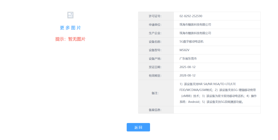Viewport: 278px width, 140px height.
Task: Click the broken image placeholder icon
Action: click(70, 15)
